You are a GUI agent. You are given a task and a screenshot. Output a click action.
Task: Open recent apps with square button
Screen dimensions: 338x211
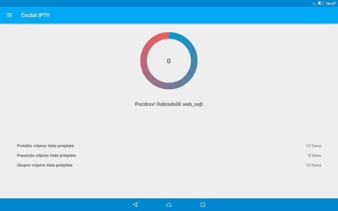click(202, 204)
